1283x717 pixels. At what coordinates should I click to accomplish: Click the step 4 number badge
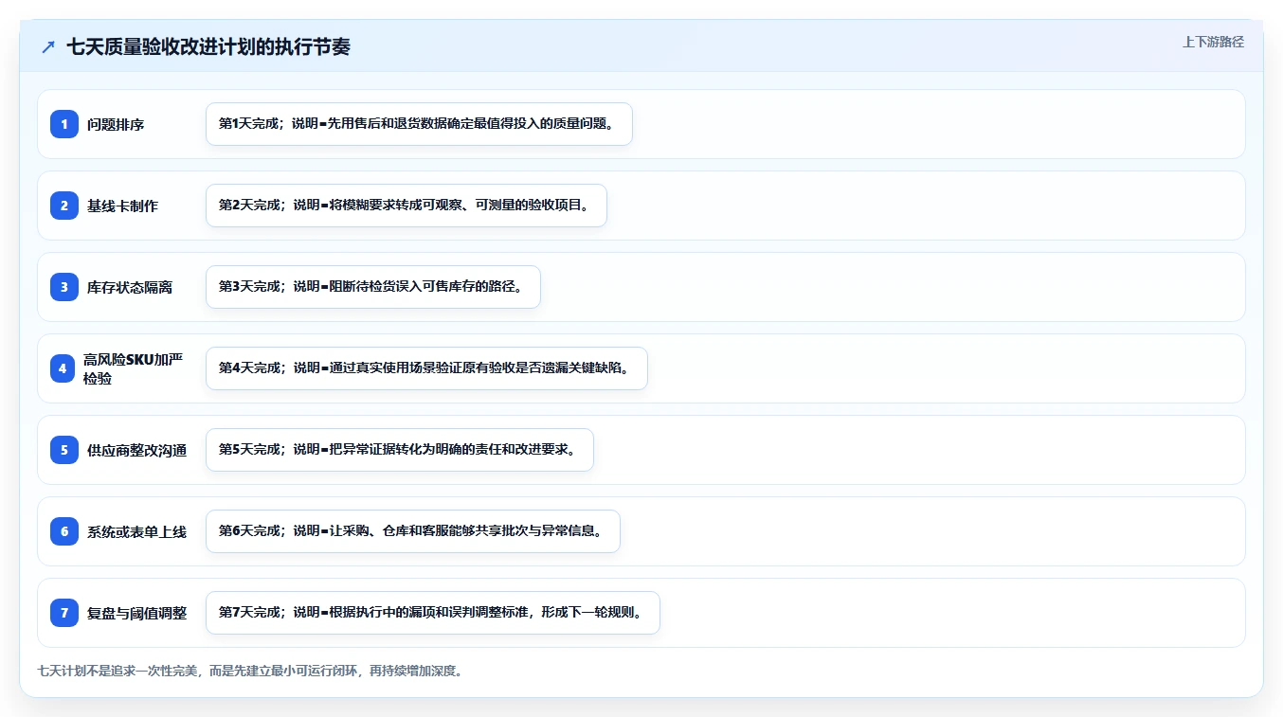click(x=63, y=368)
